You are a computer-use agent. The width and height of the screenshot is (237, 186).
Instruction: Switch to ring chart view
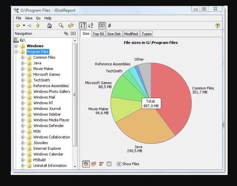[x=94, y=164]
